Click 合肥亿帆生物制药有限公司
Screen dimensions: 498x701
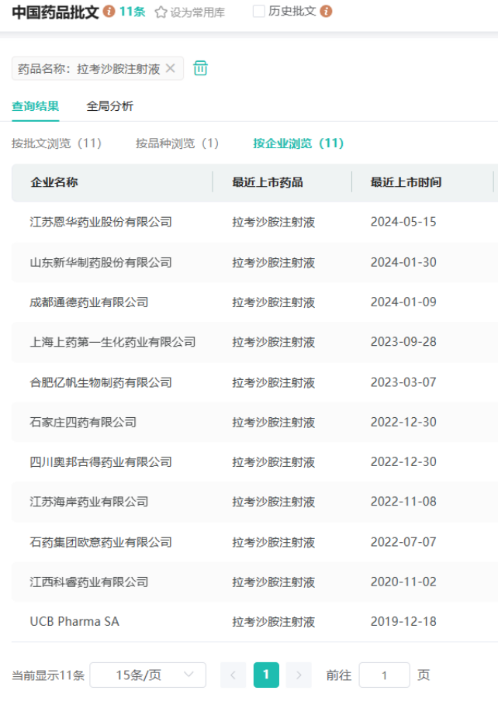[101, 382]
